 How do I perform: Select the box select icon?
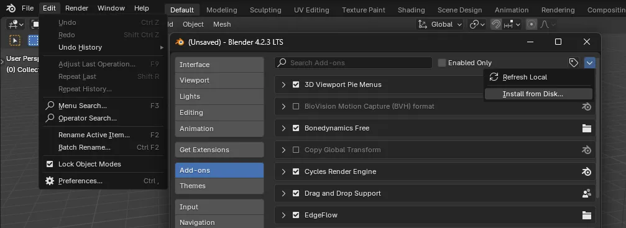click(x=33, y=40)
